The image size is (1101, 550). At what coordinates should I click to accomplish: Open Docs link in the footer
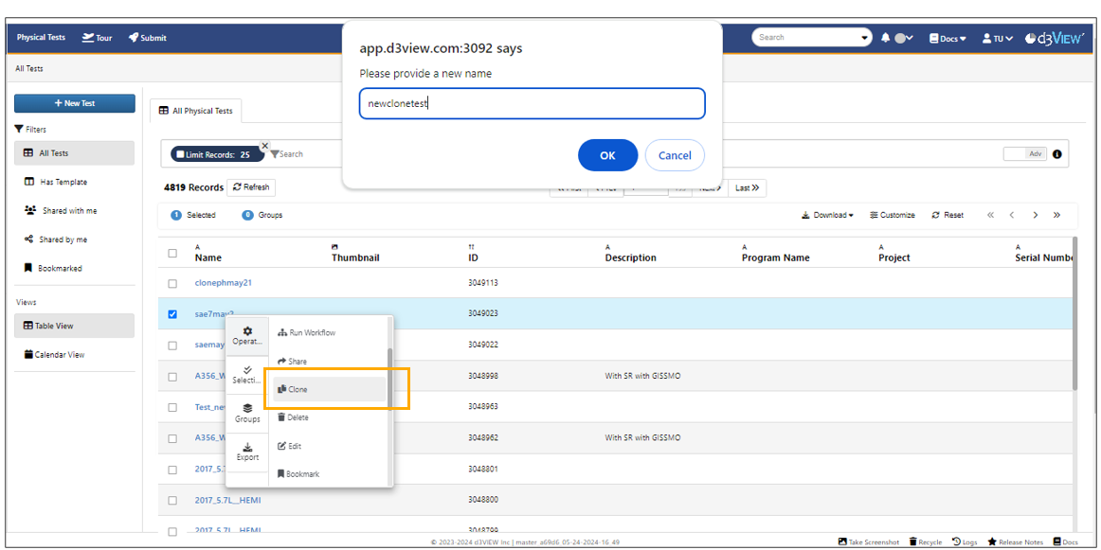(1065, 542)
